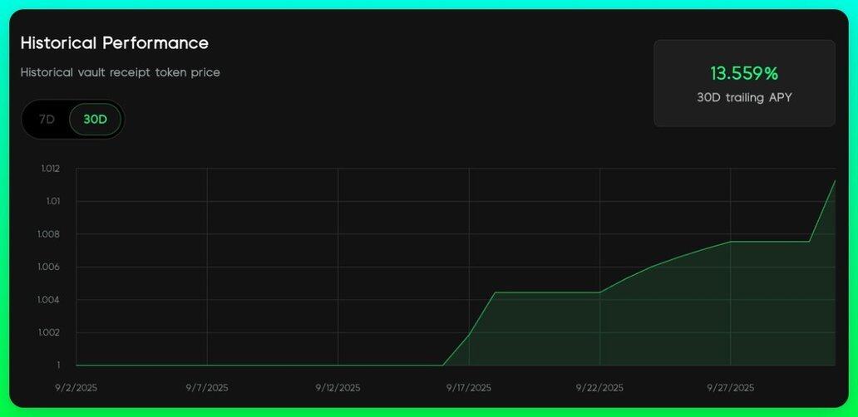Image resolution: width=858 pixels, height=417 pixels.
Task: Click the 9/27/2025 x-axis date label
Action: [730, 387]
